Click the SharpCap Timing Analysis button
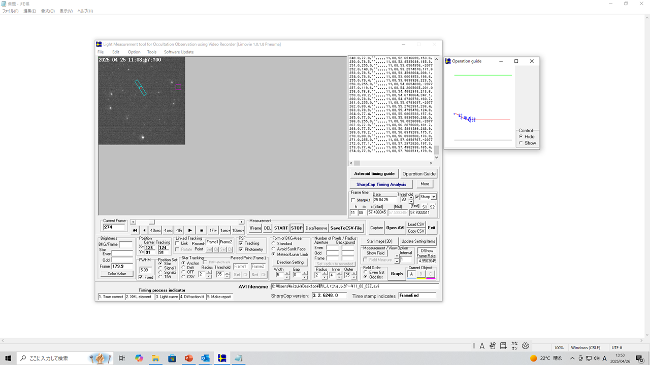This screenshot has width=650, height=365. pyautogui.click(x=381, y=185)
